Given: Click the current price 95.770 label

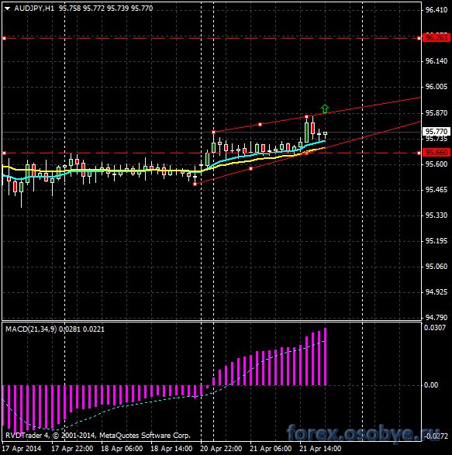Looking at the screenshot, I should pyautogui.click(x=436, y=132).
